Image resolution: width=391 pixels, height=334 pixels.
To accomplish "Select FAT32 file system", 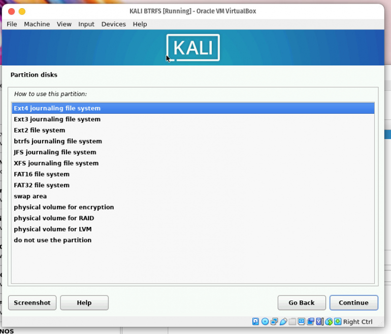I will point(193,185).
